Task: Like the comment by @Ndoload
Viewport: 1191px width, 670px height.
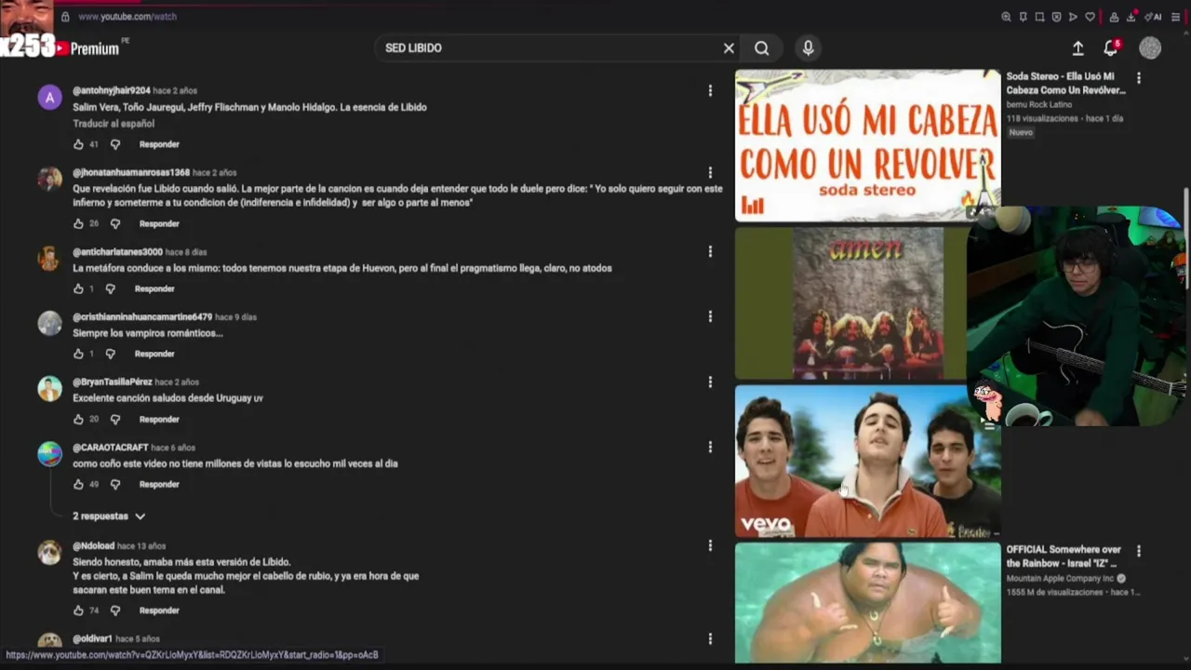Action: (78, 610)
